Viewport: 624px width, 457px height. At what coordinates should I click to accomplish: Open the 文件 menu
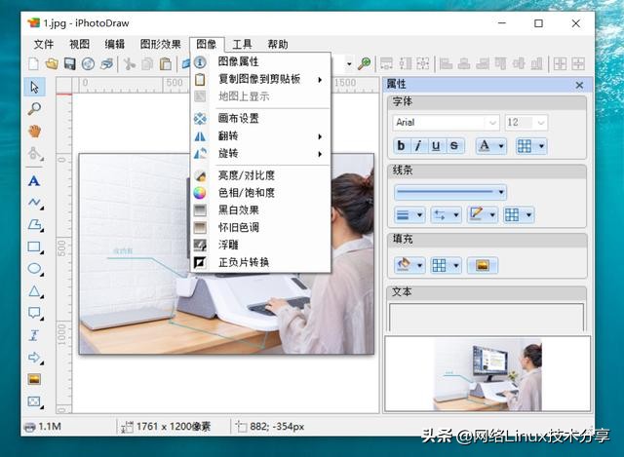click(x=44, y=44)
